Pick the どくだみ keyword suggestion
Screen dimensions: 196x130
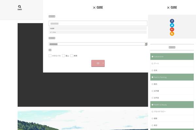pyautogui.click(x=98, y=32)
